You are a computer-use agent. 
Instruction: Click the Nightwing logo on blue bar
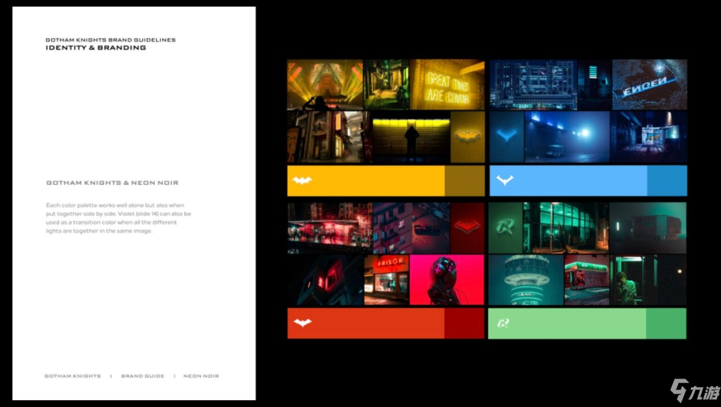point(505,180)
